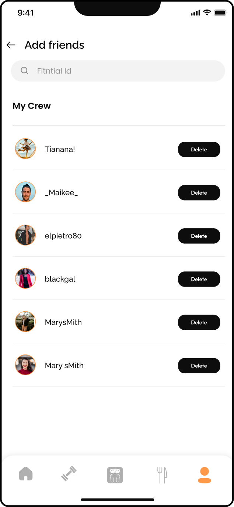The height and width of the screenshot is (507, 234).
Task: Delete Tianana! from crew
Action: point(199,150)
